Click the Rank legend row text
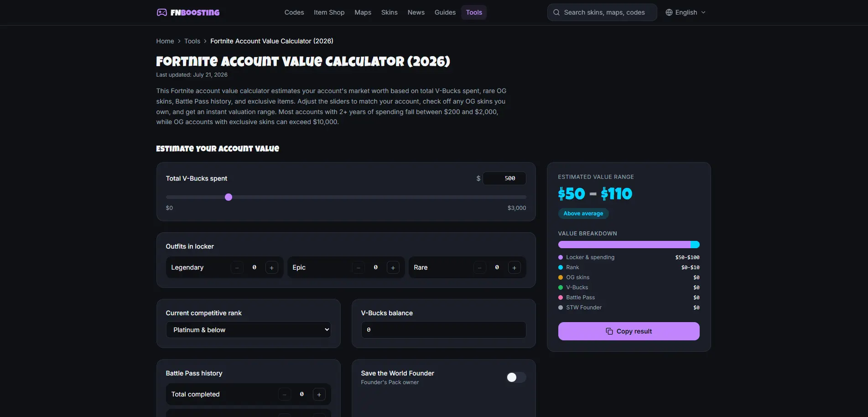Viewport: 868px width, 417px height. [x=572, y=267]
